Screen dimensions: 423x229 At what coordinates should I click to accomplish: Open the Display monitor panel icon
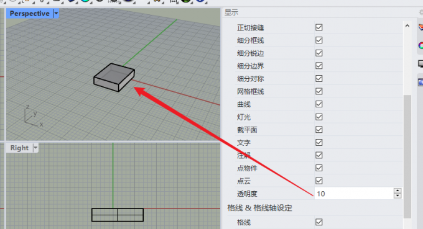click(x=421, y=64)
